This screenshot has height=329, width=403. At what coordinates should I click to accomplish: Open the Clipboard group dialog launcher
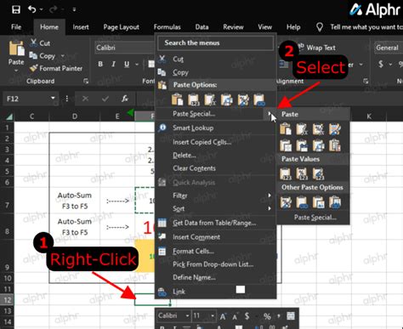click(86, 82)
